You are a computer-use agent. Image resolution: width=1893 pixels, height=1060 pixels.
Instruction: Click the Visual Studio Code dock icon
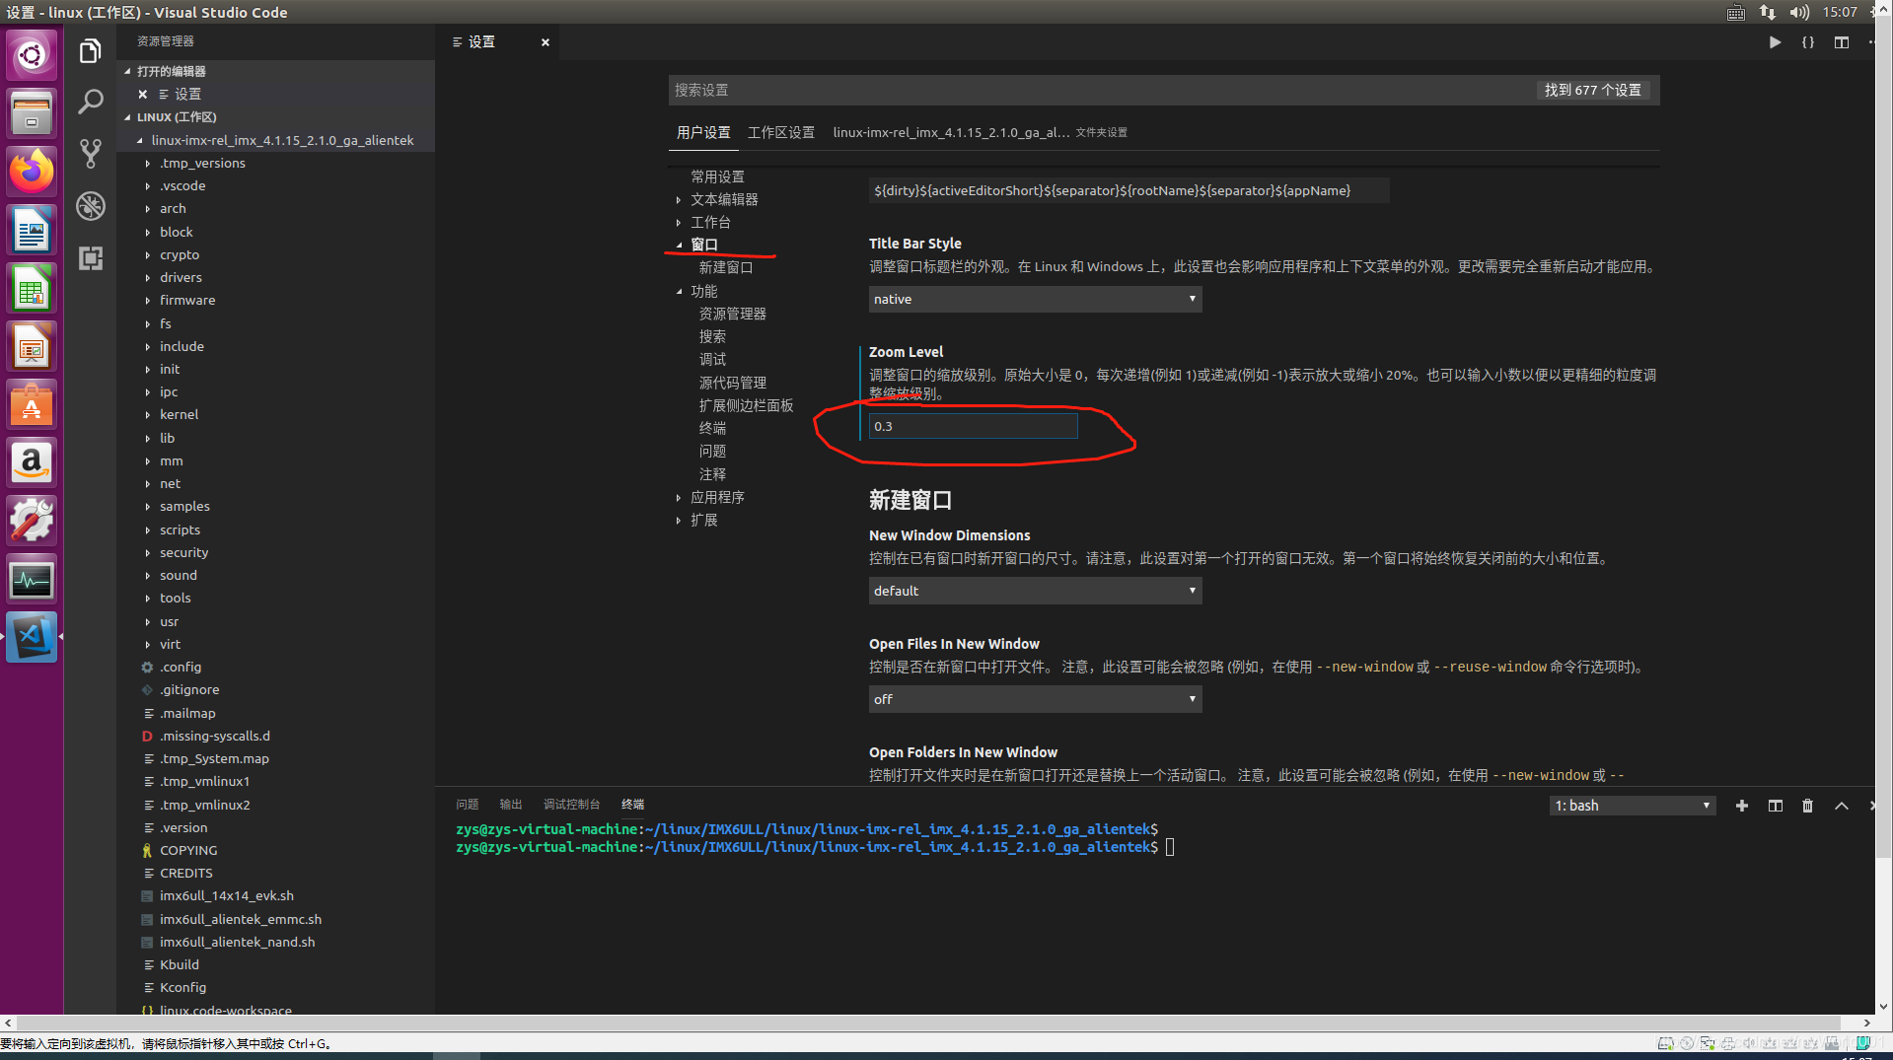32,637
